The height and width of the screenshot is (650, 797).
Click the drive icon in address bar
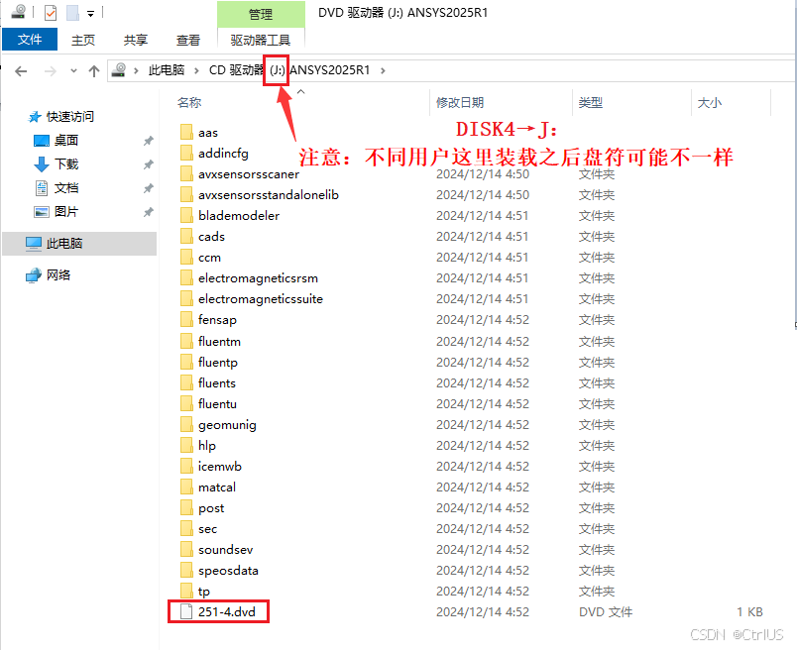(118, 70)
